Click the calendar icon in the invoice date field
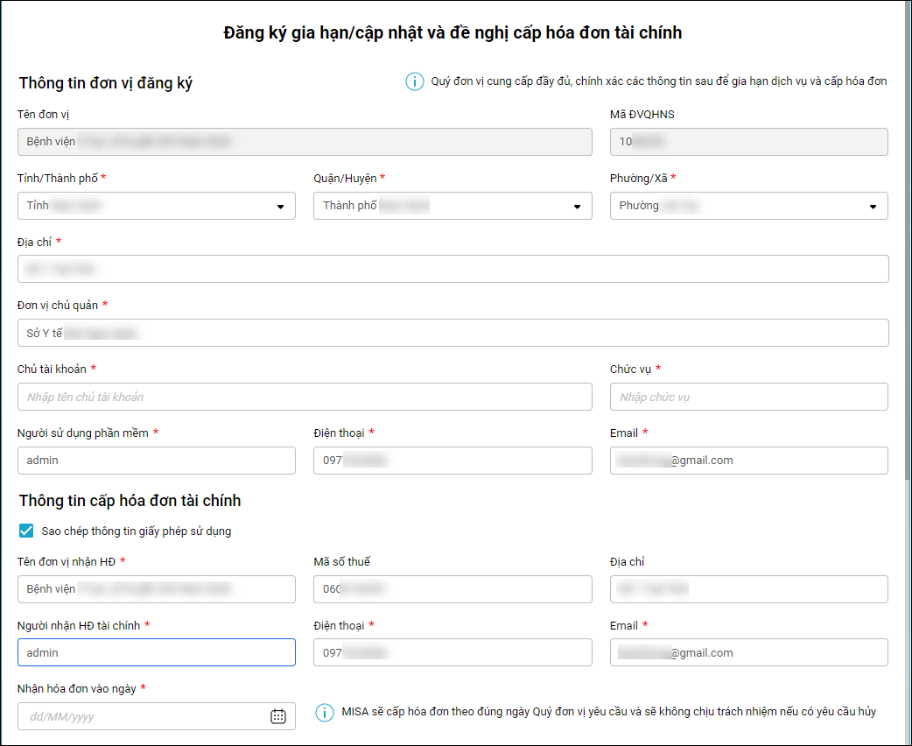912x746 pixels. point(278,716)
